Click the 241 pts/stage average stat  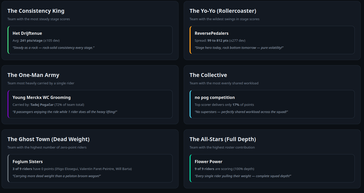tap(31, 40)
